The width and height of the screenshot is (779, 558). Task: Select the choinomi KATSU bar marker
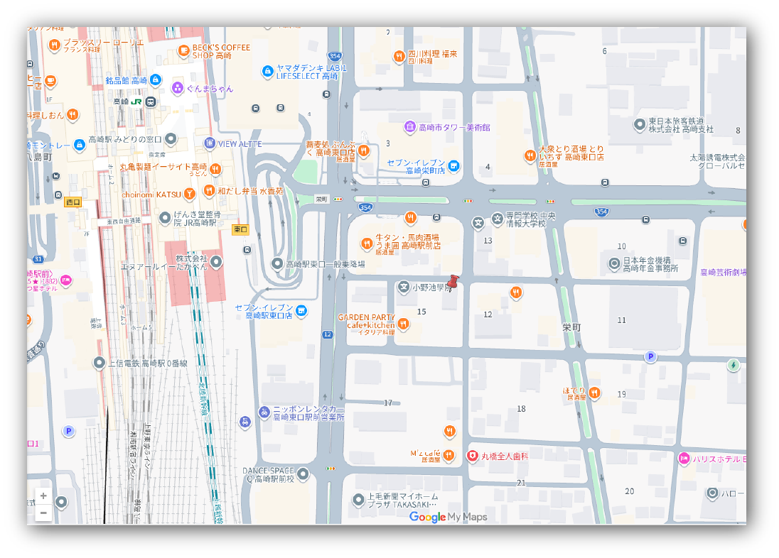pos(189,194)
